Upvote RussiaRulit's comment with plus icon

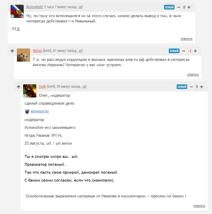189,7
